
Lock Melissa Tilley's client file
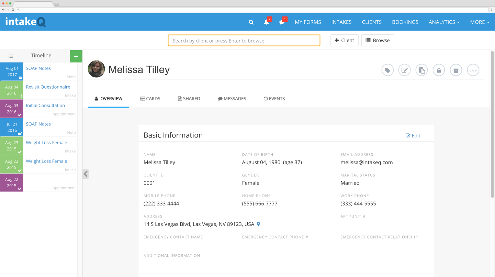pyautogui.click(x=439, y=70)
